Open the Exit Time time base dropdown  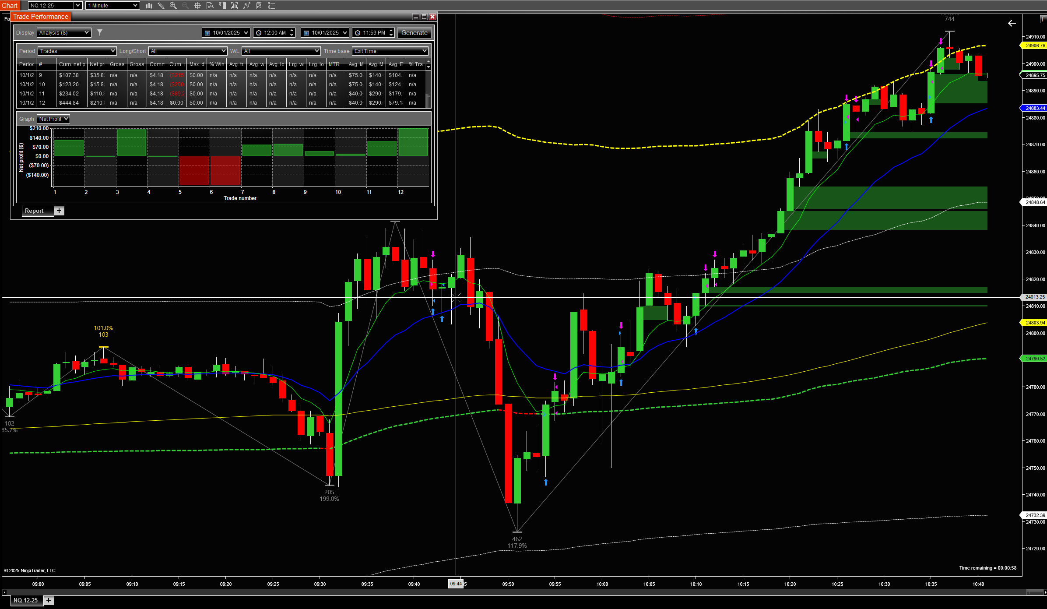pos(424,51)
